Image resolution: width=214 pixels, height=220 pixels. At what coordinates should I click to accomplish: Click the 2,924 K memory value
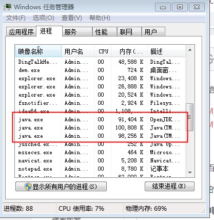132,103
